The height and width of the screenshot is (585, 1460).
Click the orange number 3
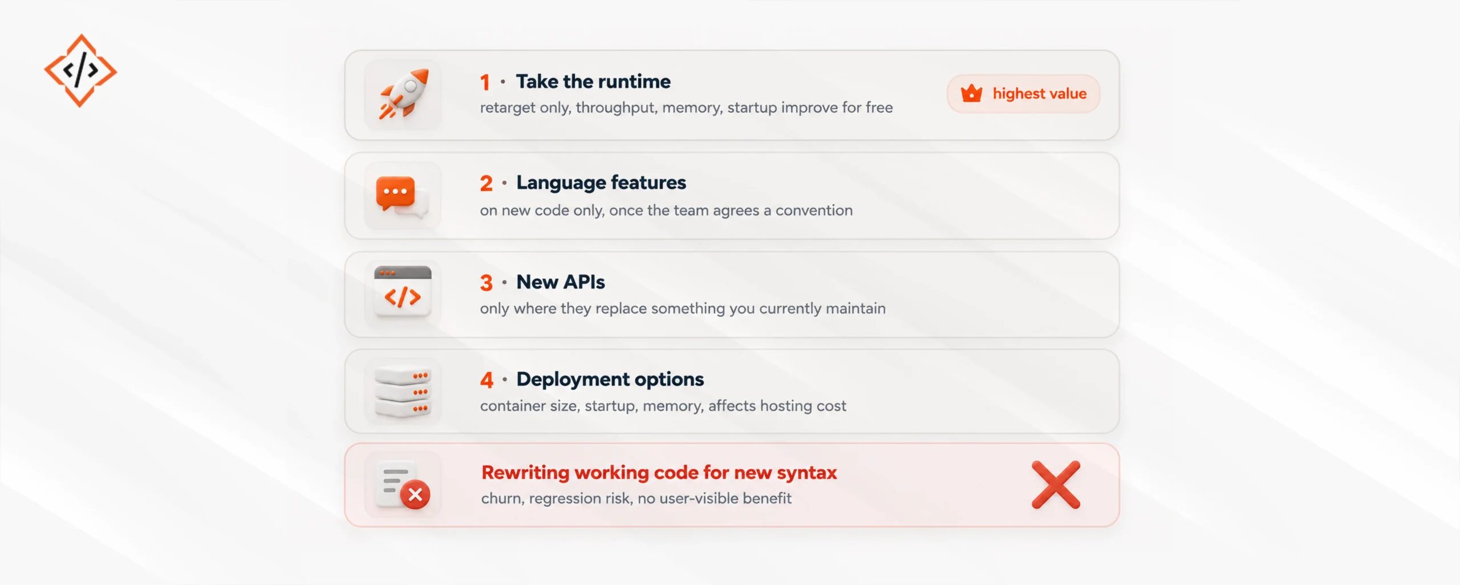click(486, 283)
